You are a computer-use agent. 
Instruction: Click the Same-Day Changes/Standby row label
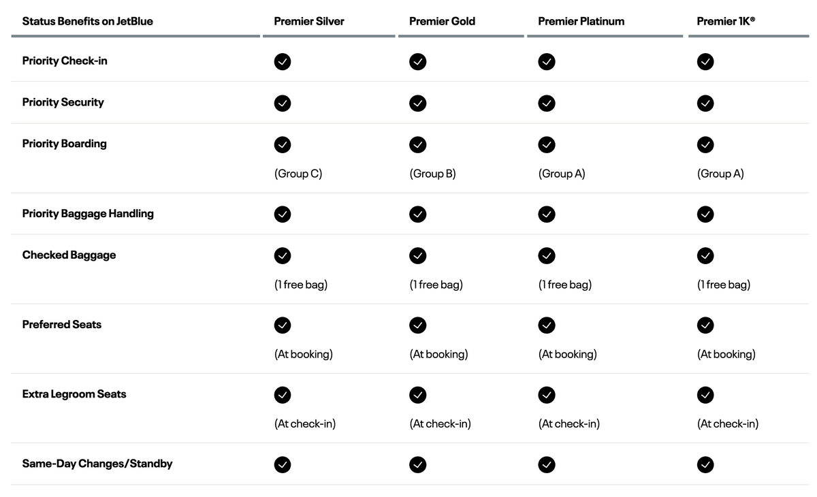click(x=97, y=464)
